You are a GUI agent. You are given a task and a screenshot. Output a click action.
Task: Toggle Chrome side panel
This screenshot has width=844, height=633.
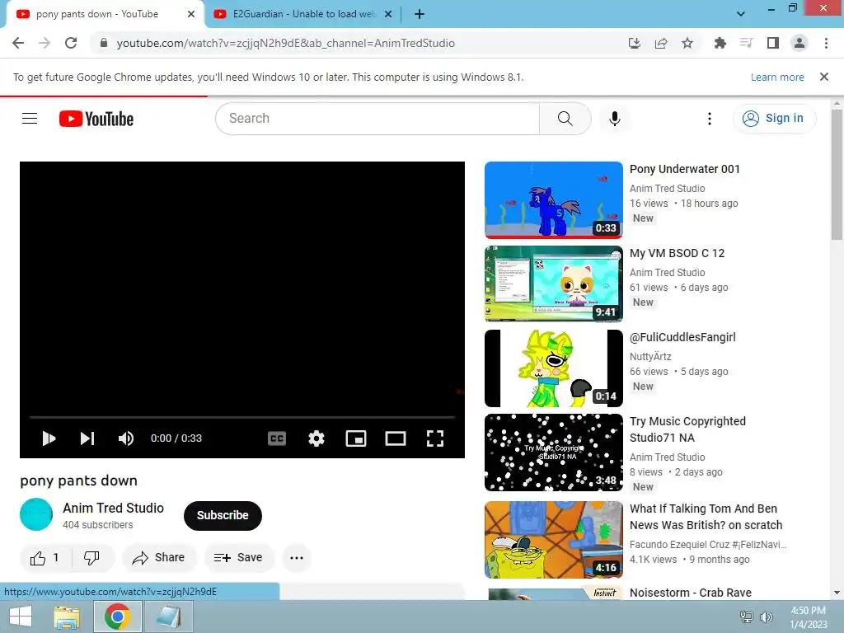tap(773, 43)
